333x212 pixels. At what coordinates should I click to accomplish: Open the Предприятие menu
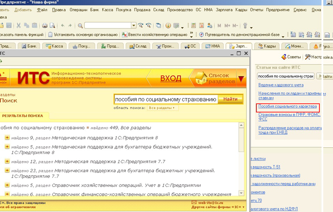278,10
